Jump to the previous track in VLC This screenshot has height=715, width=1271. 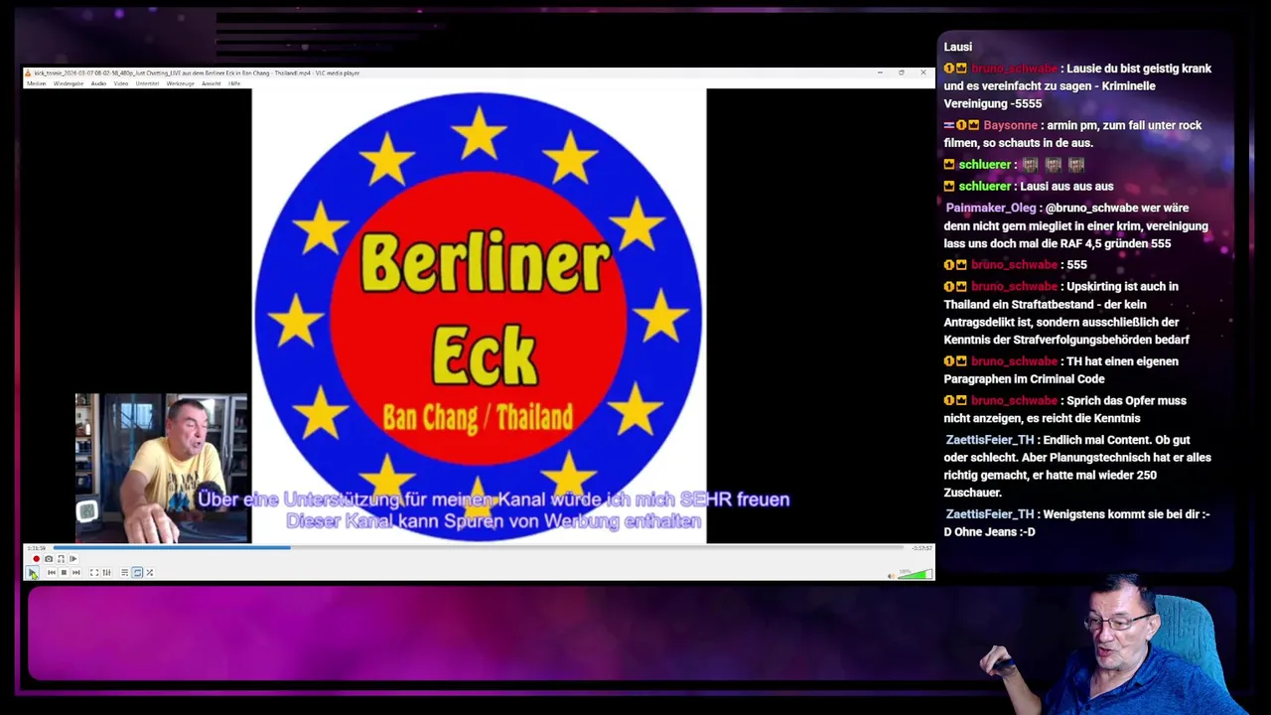52,573
